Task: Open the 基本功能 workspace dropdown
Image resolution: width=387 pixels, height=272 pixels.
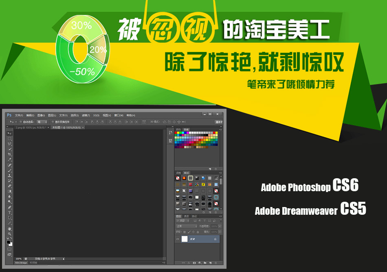Action: coord(219,122)
